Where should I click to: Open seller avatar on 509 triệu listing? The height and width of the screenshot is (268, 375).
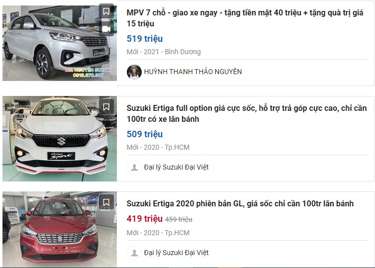click(134, 168)
